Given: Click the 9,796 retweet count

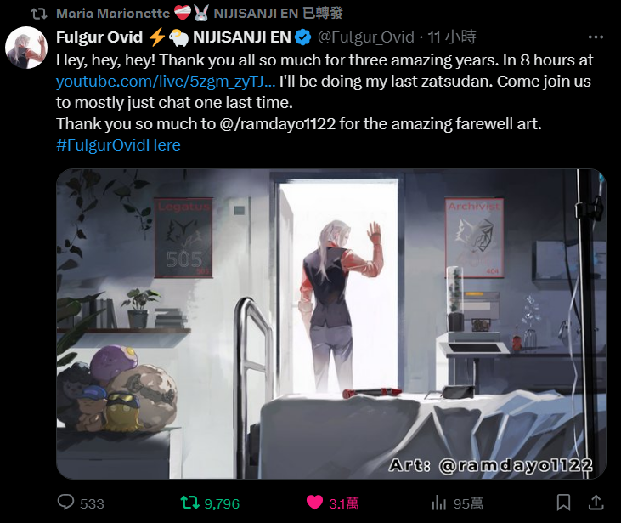Looking at the screenshot, I should pos(222,503).
